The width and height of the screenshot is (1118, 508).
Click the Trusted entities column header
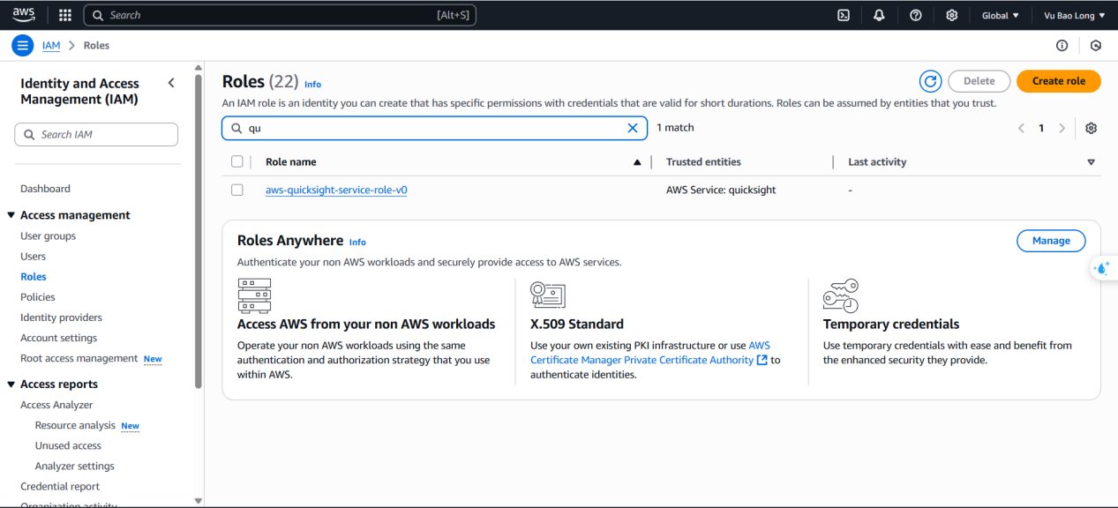coord(703,162)
